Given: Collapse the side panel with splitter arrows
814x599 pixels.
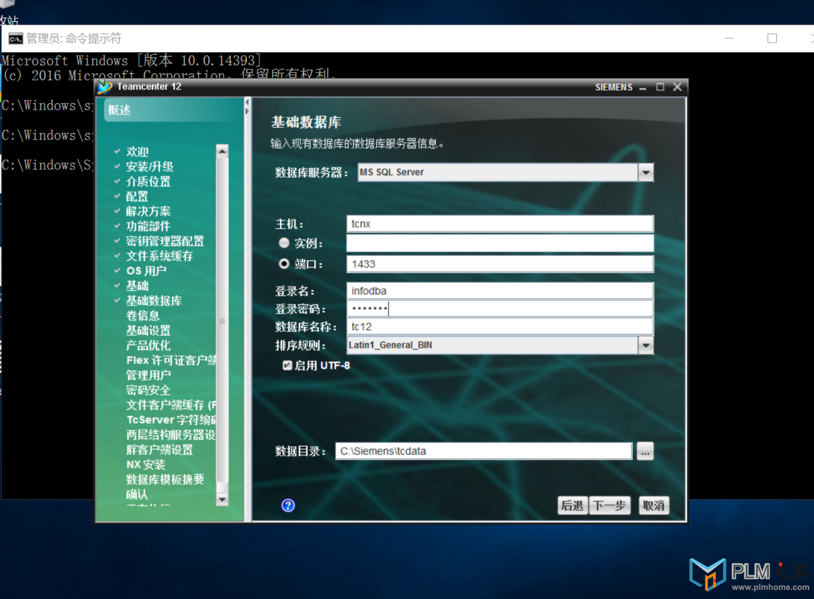Looking at the screenshot, I should 247,106.
